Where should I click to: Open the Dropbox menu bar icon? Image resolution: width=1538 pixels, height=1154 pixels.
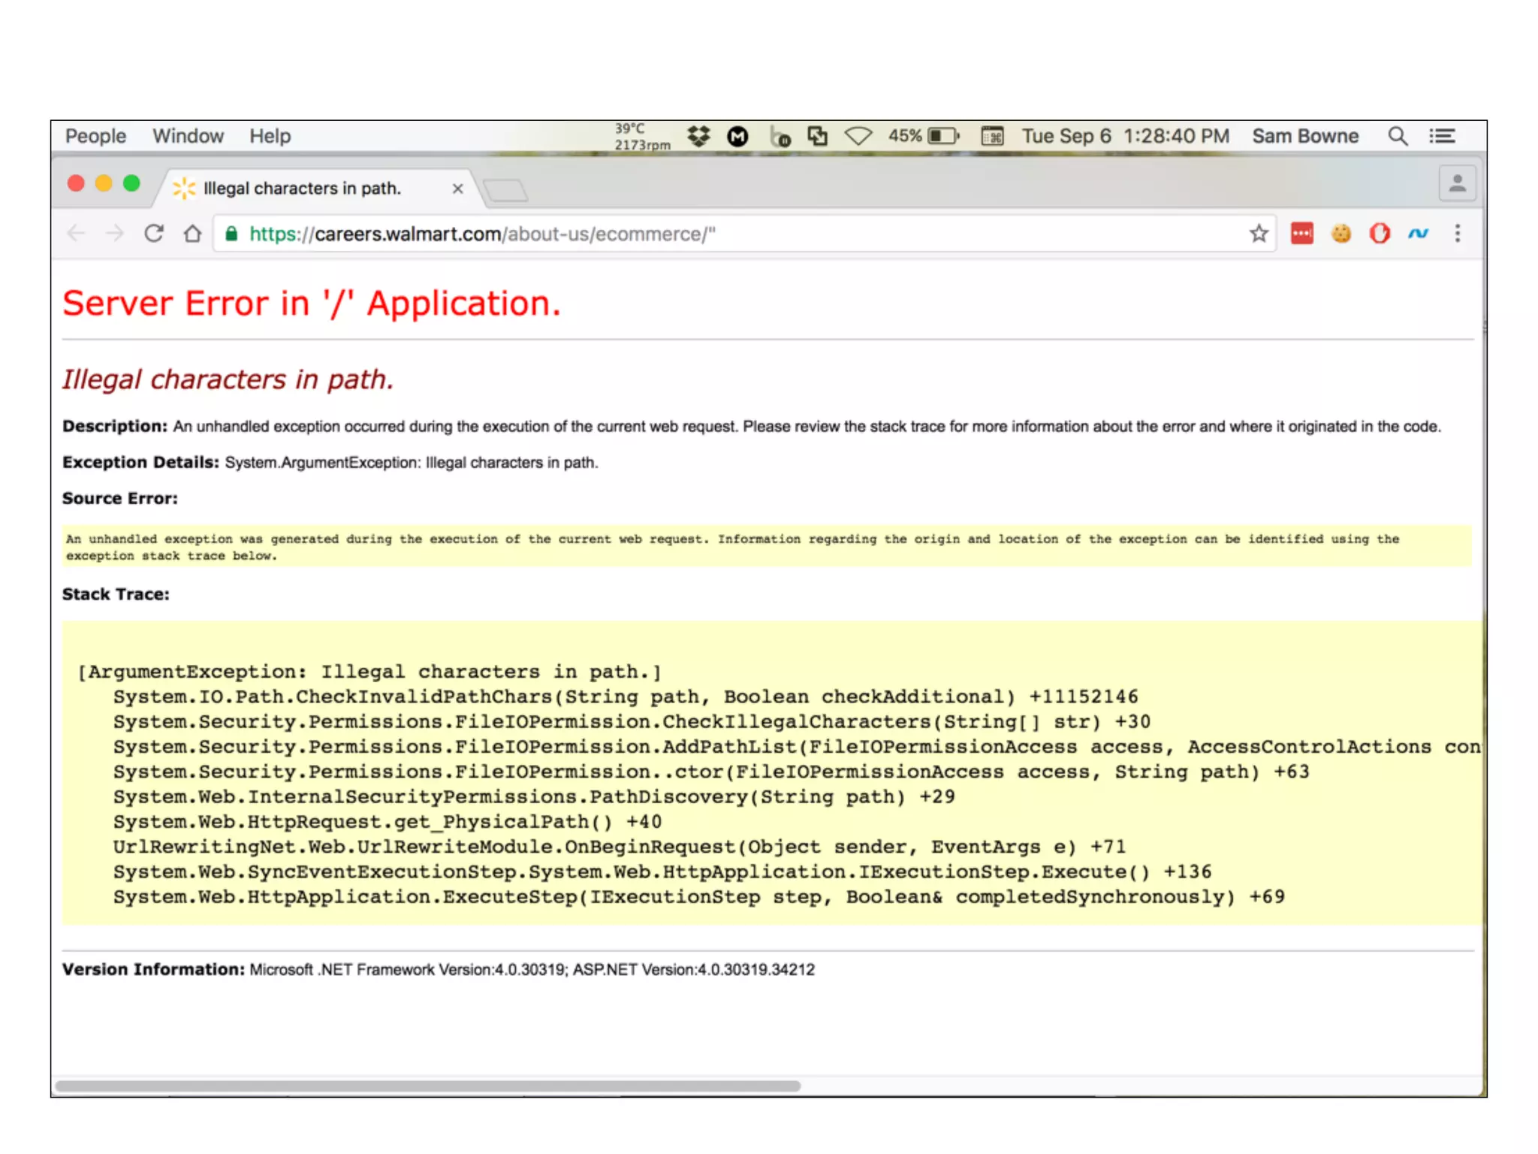coord(698,136)
